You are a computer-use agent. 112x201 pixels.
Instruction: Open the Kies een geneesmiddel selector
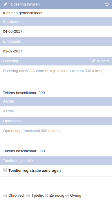[x=56, y=13]
